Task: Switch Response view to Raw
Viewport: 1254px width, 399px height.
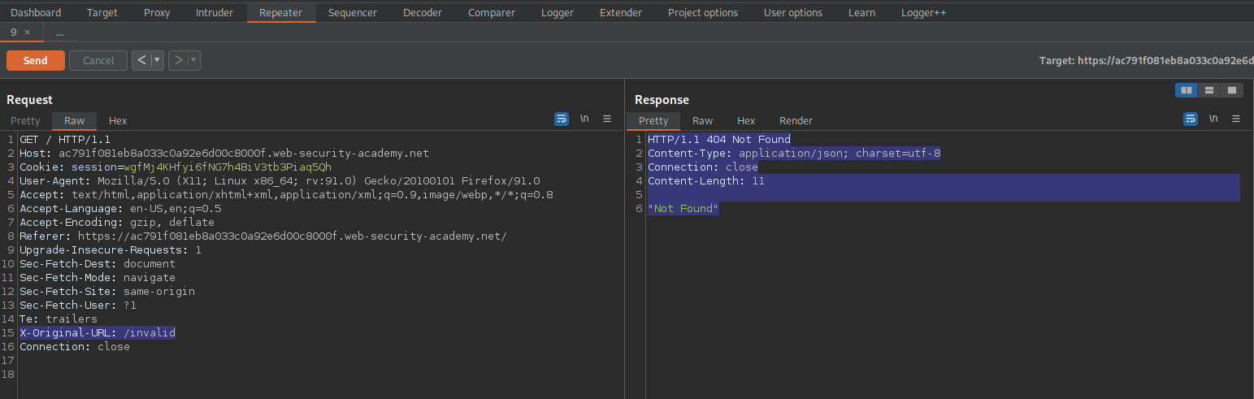Action: tap(703, 120)
